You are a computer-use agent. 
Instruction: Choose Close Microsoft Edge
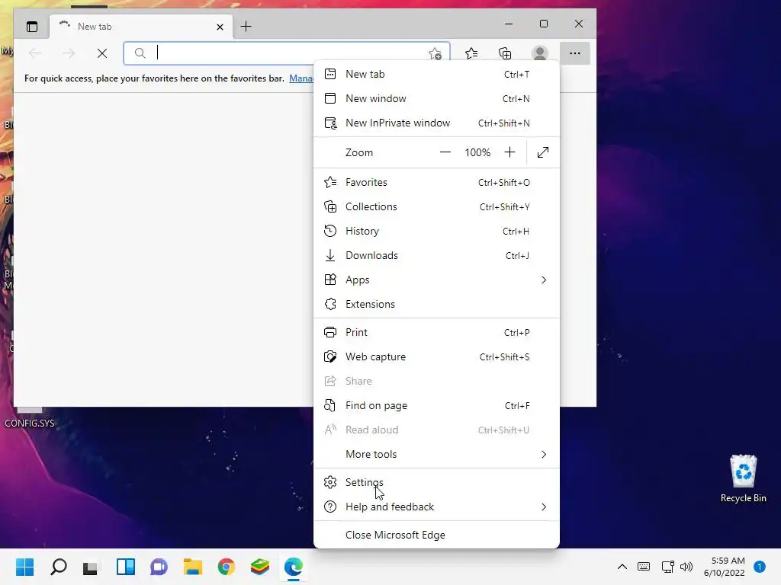click(436, 535)
